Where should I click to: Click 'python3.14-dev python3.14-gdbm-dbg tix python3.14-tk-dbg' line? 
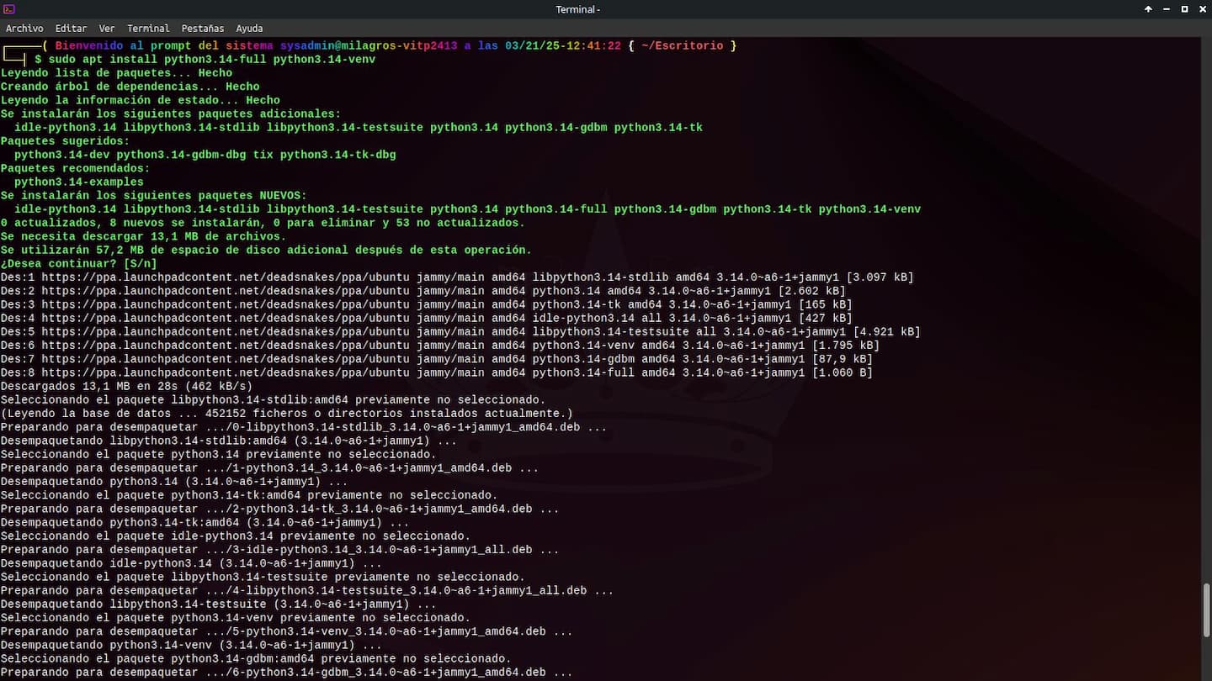click(205, 155)
